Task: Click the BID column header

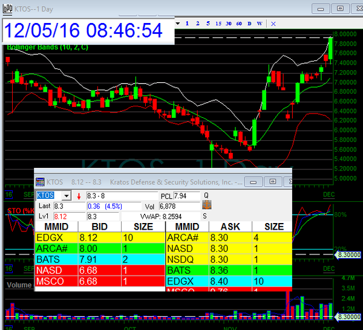Action: click(99, 227)
